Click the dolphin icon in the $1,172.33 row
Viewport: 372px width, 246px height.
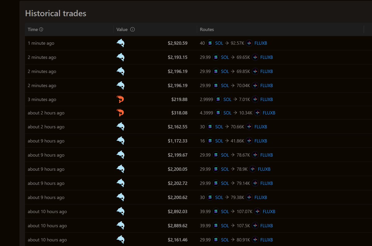pyautogui.click(x=120, y=141)
